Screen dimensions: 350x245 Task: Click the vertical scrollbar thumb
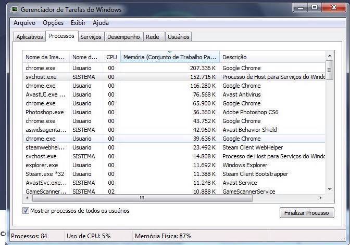[x=330, y=70]
